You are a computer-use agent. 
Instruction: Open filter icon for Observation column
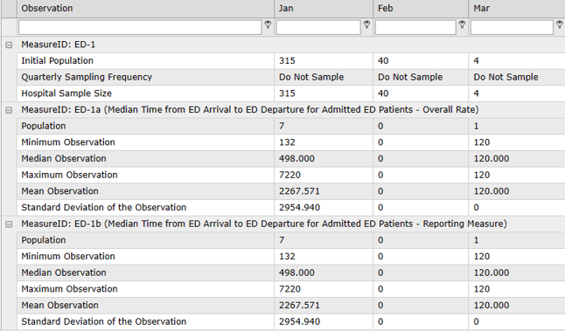coord(268,24)
